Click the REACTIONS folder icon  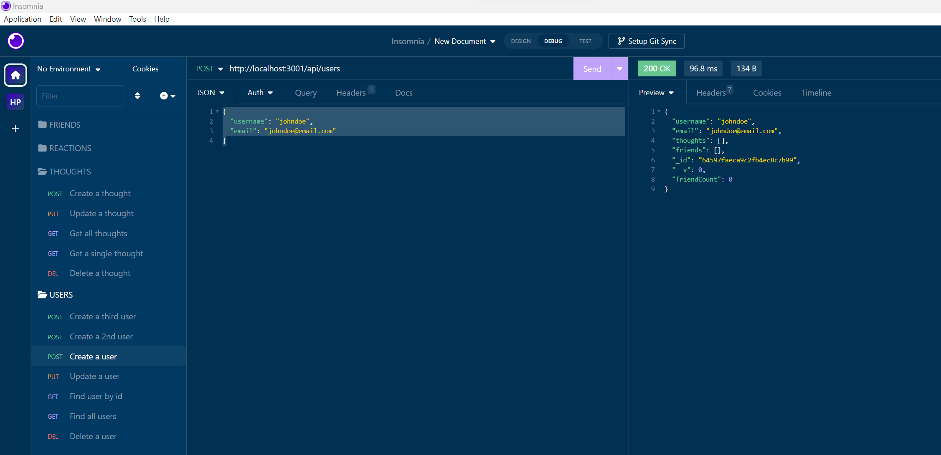[x=42, y=148]
